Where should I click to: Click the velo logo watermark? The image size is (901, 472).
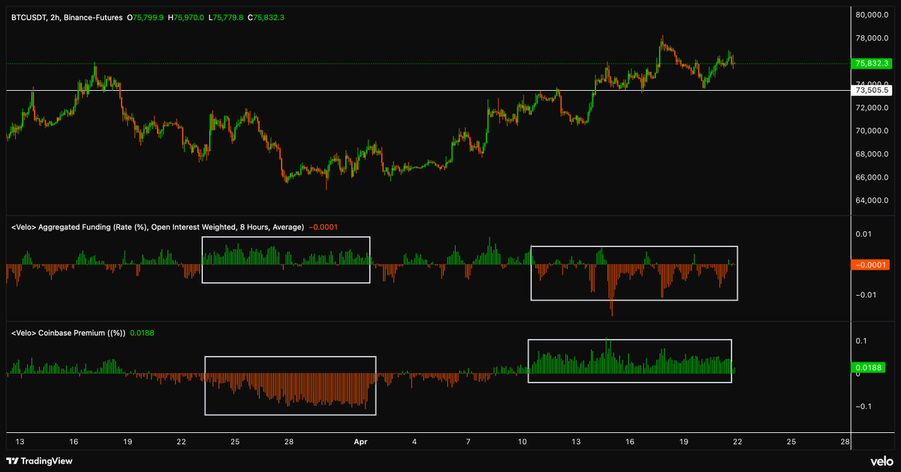coord(882,461)
